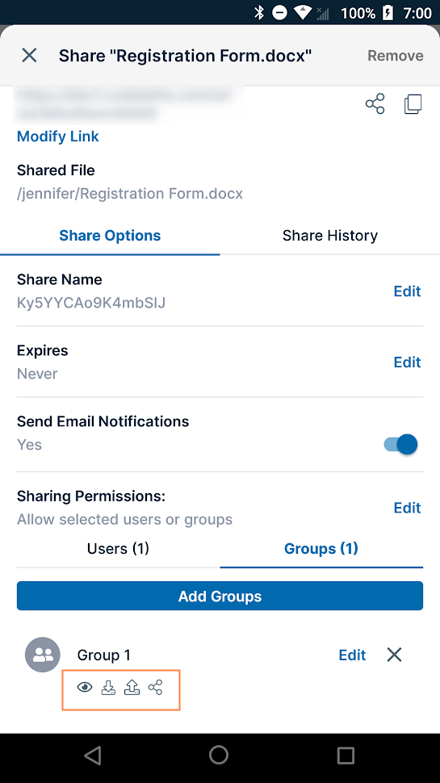Select the Share Options tab

[x=110, y=235]
